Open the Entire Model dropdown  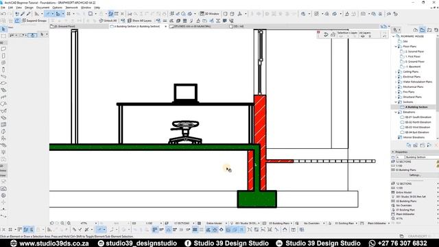click(226, 223)
